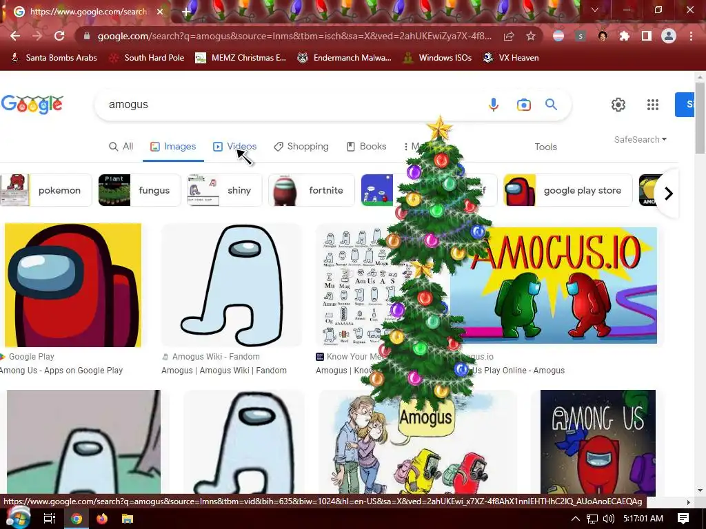This screenshot has height=529, width=706.
Task: Open Windows ISOs bookmark
Action: (437, 58)
